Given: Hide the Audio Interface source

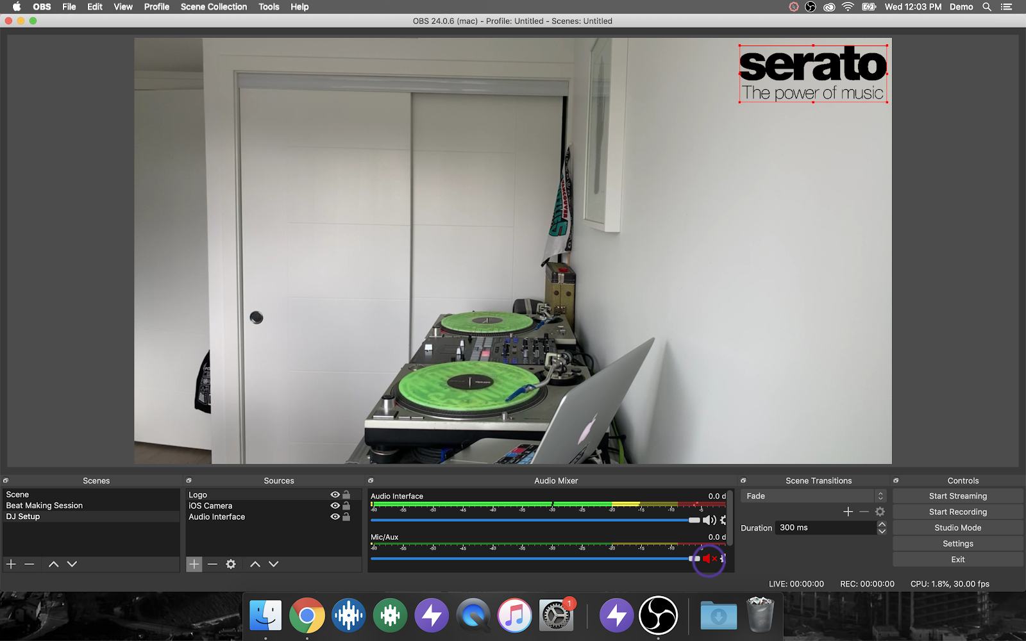Looking at the screenshot, I should click(335, 517).
